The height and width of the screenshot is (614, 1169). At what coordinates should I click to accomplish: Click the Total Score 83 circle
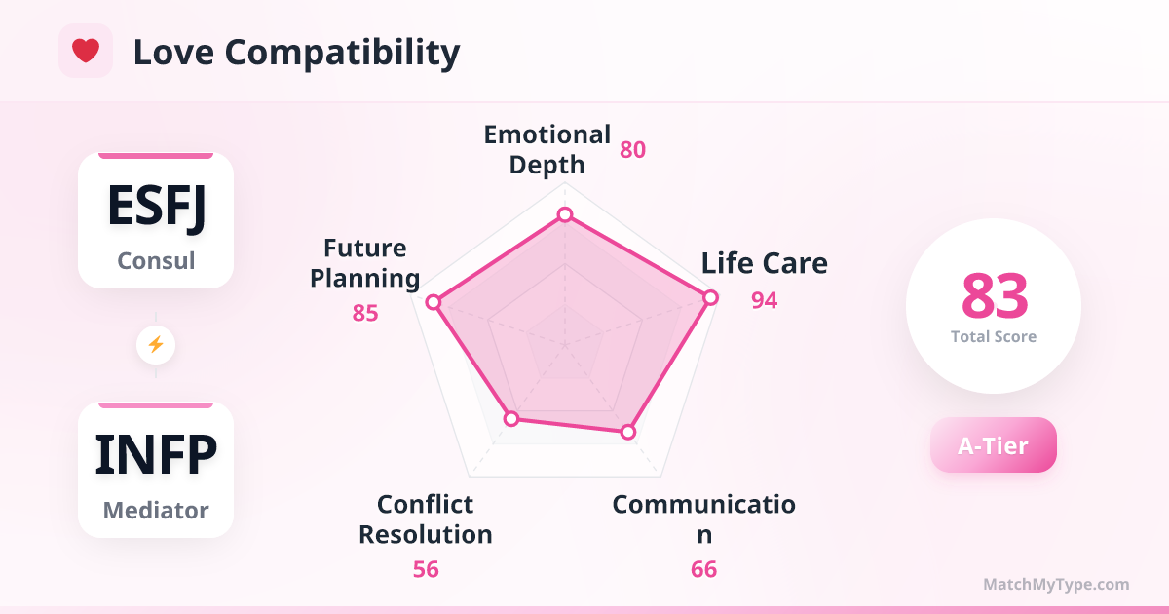tap(994, 306)
